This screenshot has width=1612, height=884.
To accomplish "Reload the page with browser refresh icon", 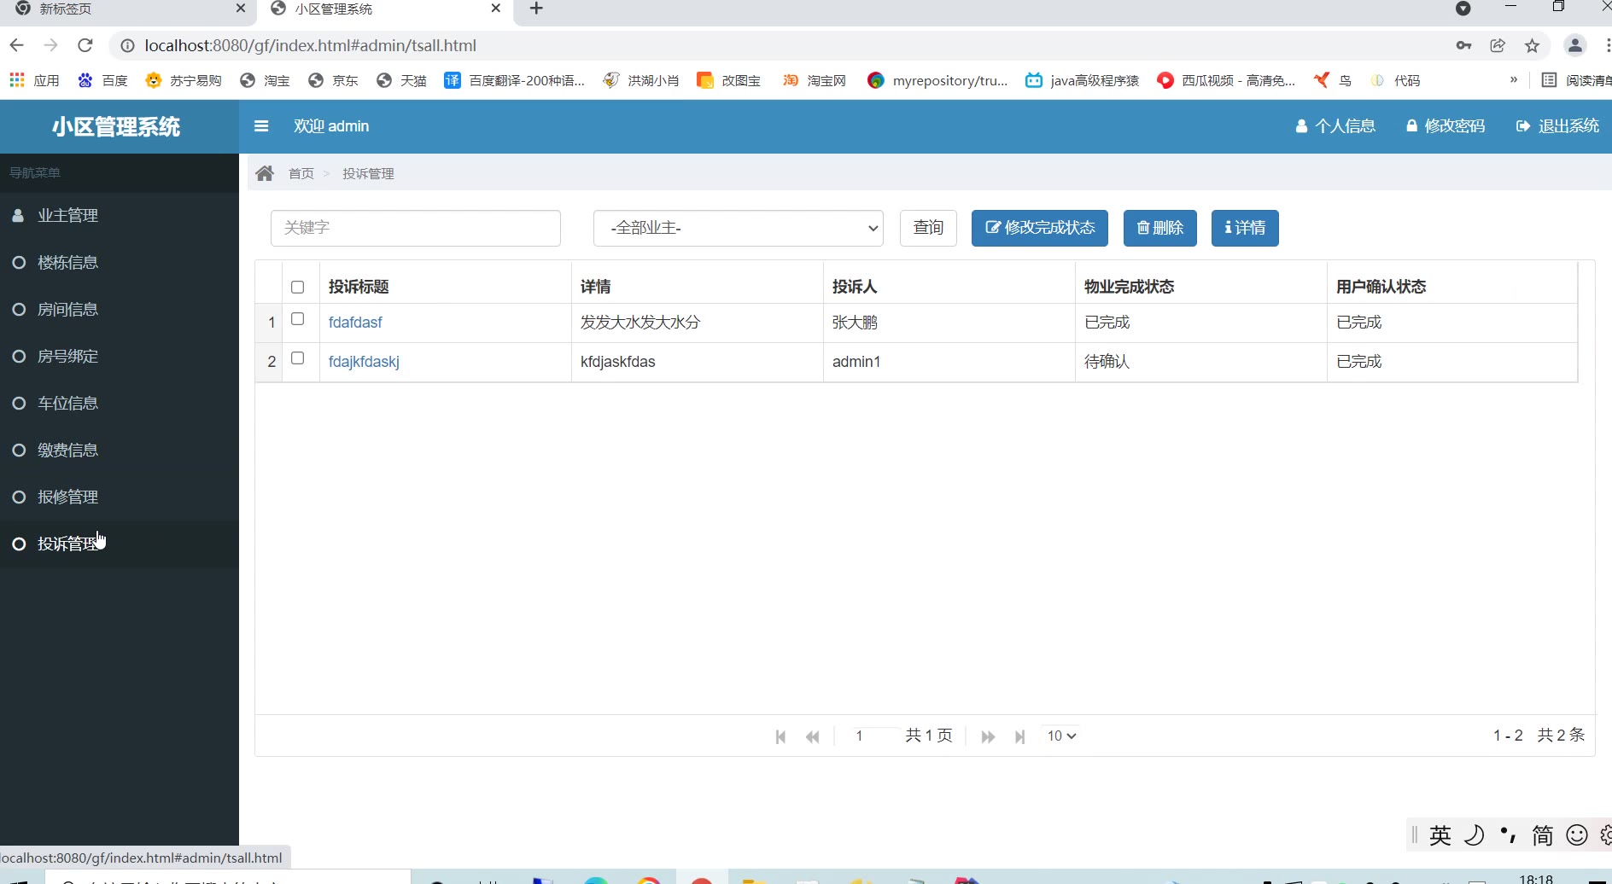I will coord(85,45).
